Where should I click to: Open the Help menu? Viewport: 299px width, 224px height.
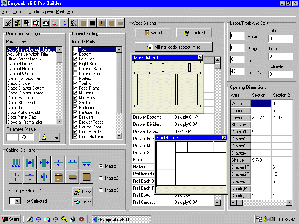[x=71, y=12]
